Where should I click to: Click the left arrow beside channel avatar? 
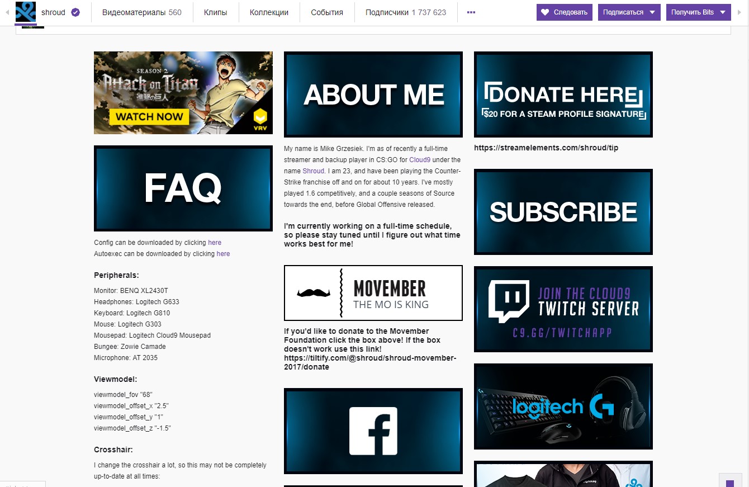pyautogui.click(x=8, y=12)
